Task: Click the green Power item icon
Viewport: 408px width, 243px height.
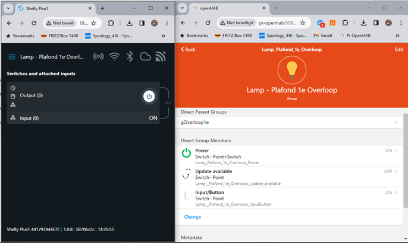Action: point(186,153)
